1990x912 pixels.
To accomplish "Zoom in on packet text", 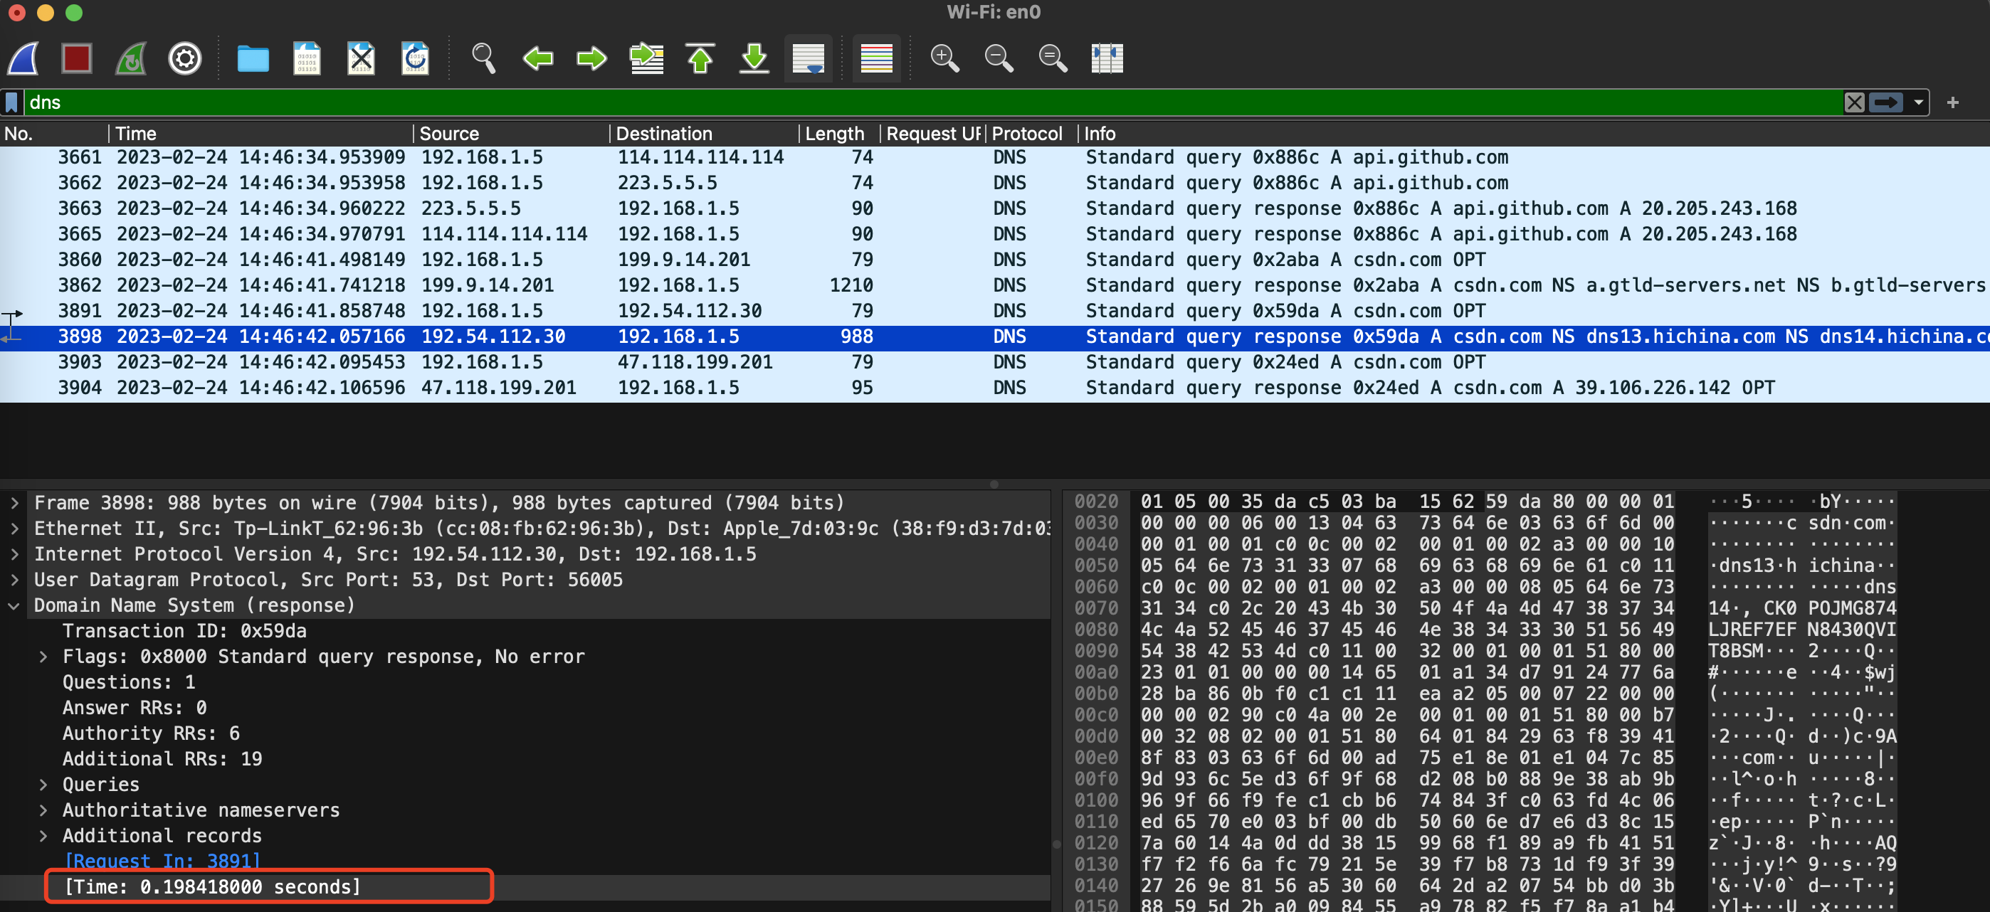I will [944, 58].
